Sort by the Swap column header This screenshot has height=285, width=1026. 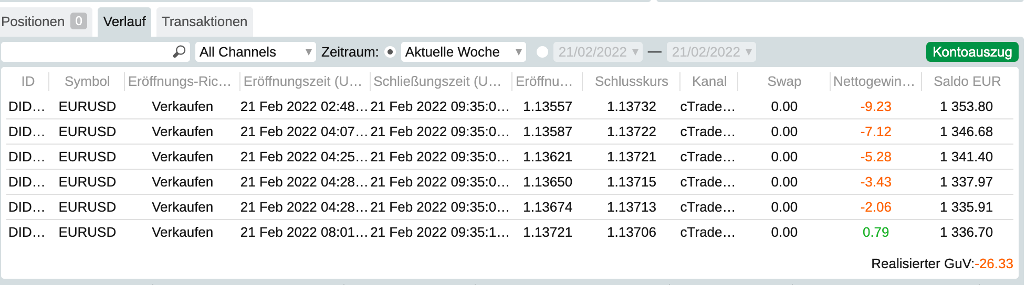click(784, 81)
